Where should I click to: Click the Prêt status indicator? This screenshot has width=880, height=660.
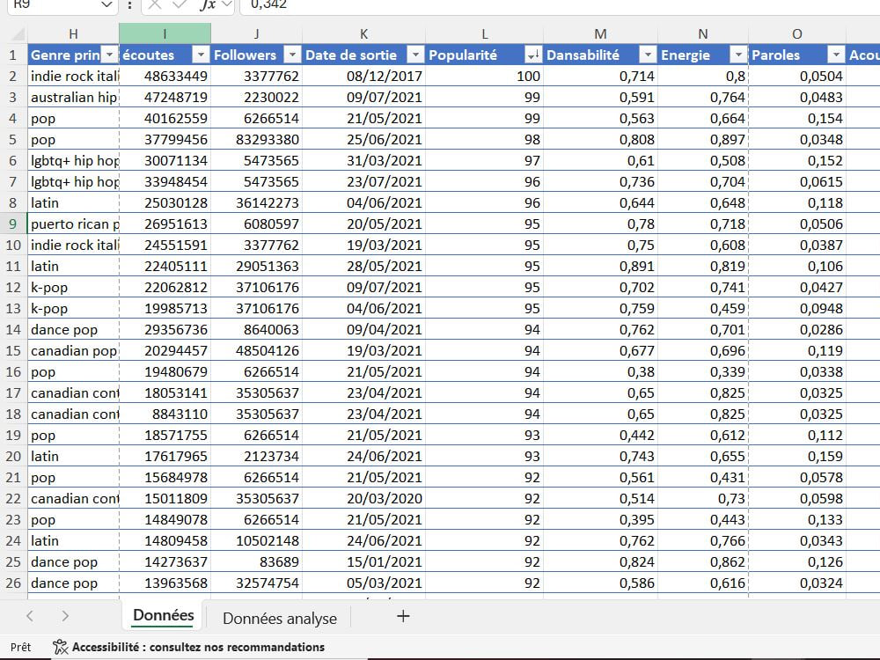tap(21, 647)
